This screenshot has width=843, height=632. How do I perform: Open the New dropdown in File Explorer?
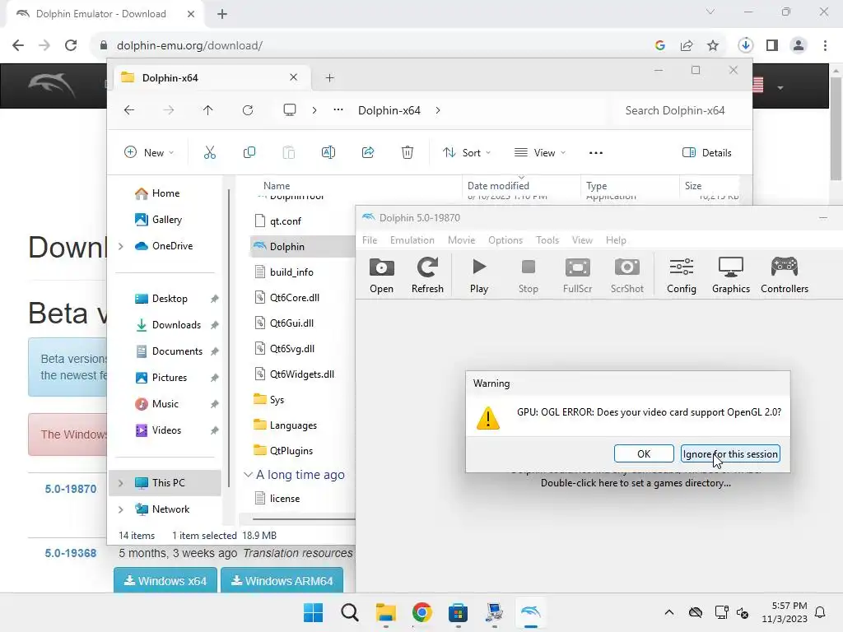(x=150, y=152)
